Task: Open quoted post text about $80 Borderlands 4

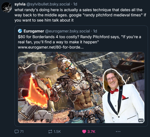Action: click(x=80, y=39)
